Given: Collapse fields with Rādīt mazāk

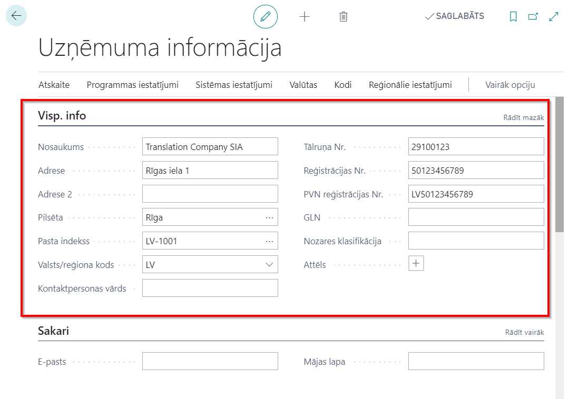Looking at the screenshot, I should pos(524,117).
